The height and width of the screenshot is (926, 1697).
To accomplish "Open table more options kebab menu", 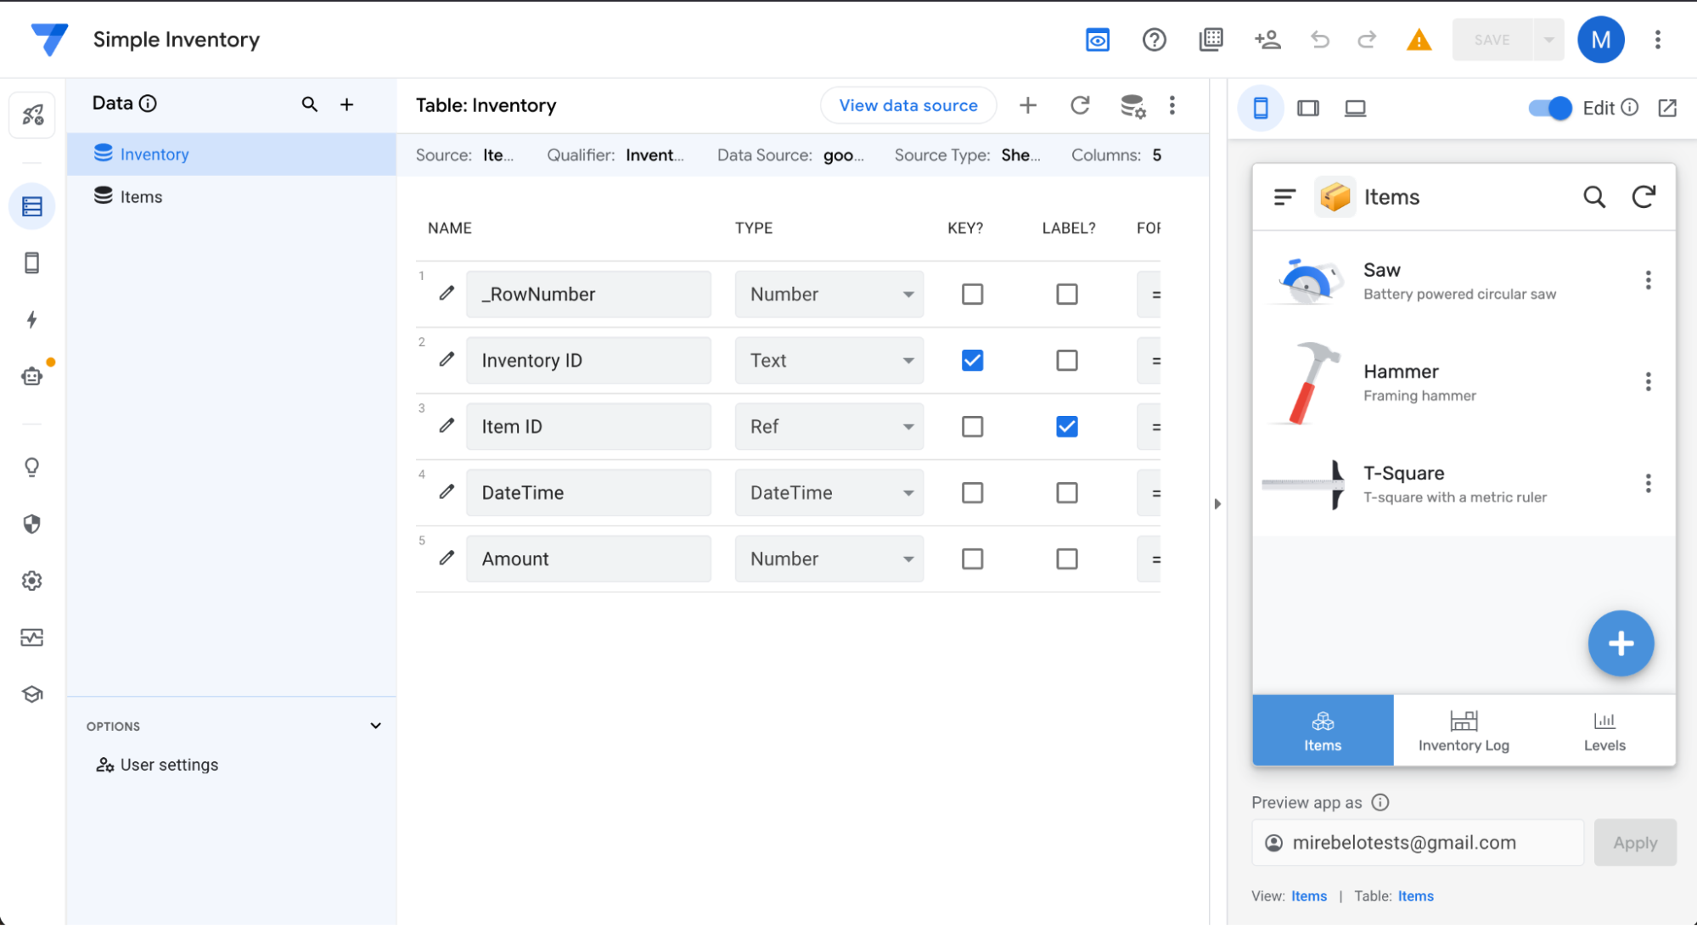I will click(x=1172, y=105).
